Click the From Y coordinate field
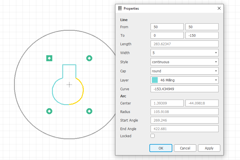Viewport: 240px width, 160px height. pos(202,27)
